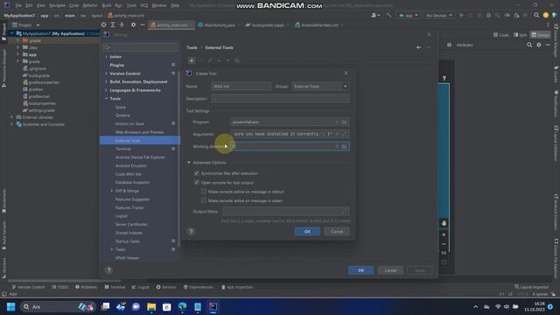Click the add tool plus icon
560x315 pixels.
[192, 60]
